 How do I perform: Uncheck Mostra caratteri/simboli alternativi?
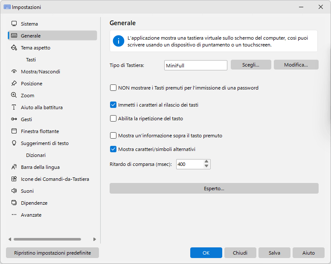[x=113, y=149]
